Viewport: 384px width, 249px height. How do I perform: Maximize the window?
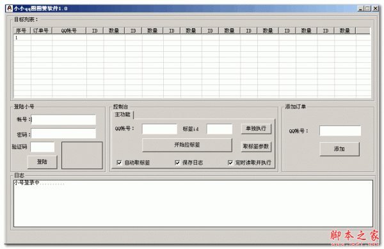click(x=367, y=8)
